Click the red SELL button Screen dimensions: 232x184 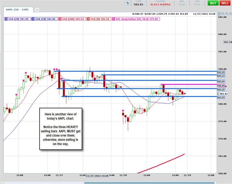coord(225,3)
